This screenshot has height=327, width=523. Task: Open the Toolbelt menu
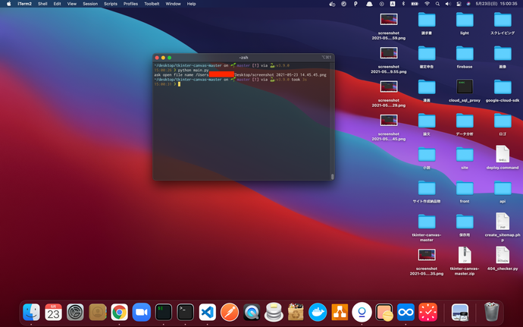tap(153, 4)
